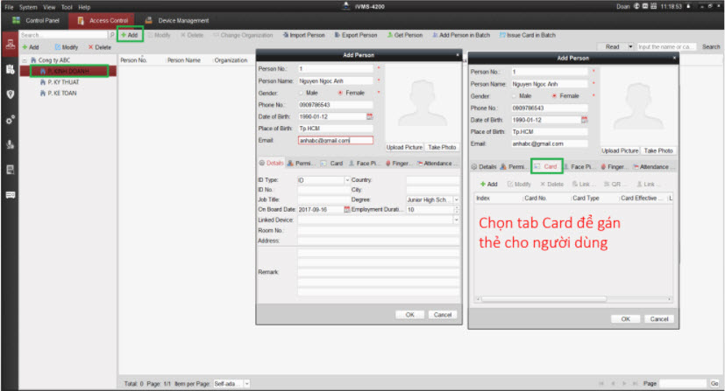Click Get Person toolbar icon

coord(405,35)
